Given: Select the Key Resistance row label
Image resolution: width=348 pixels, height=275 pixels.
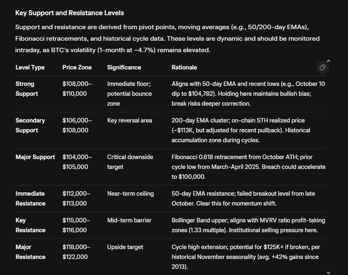Looking at the screenshot, I should point(30,225).
